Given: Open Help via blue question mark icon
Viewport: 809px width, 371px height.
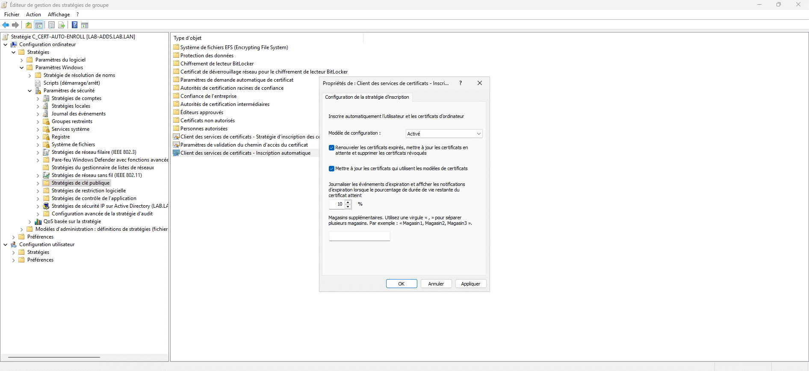Looking at the screenshot, I should tap(74, 25).
